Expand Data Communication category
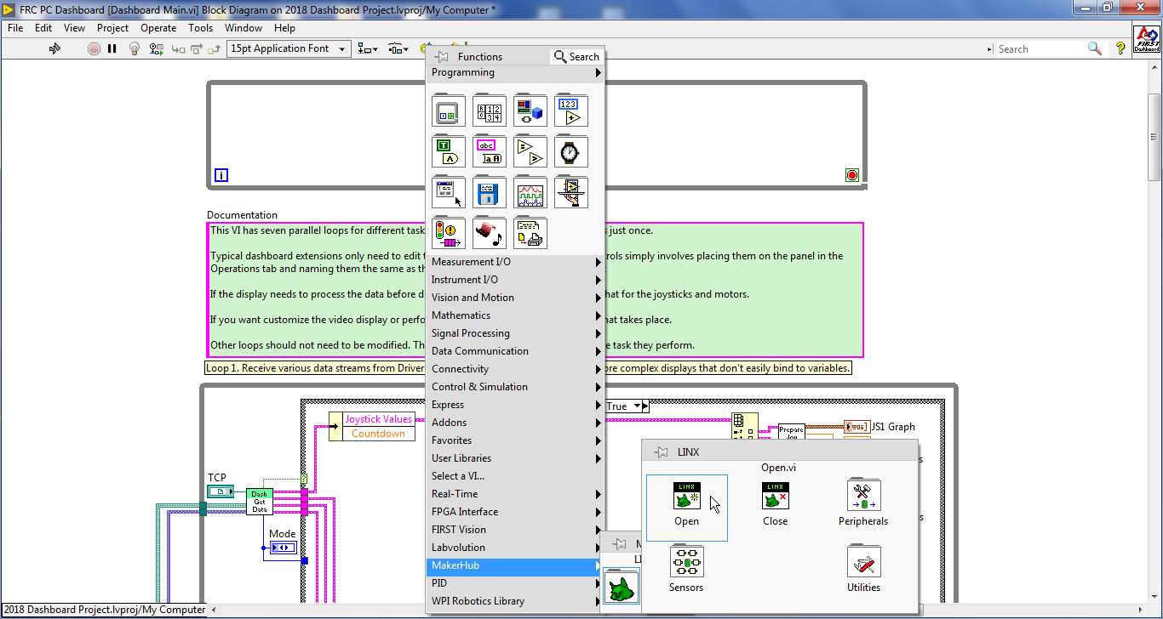 coord(515,351)
